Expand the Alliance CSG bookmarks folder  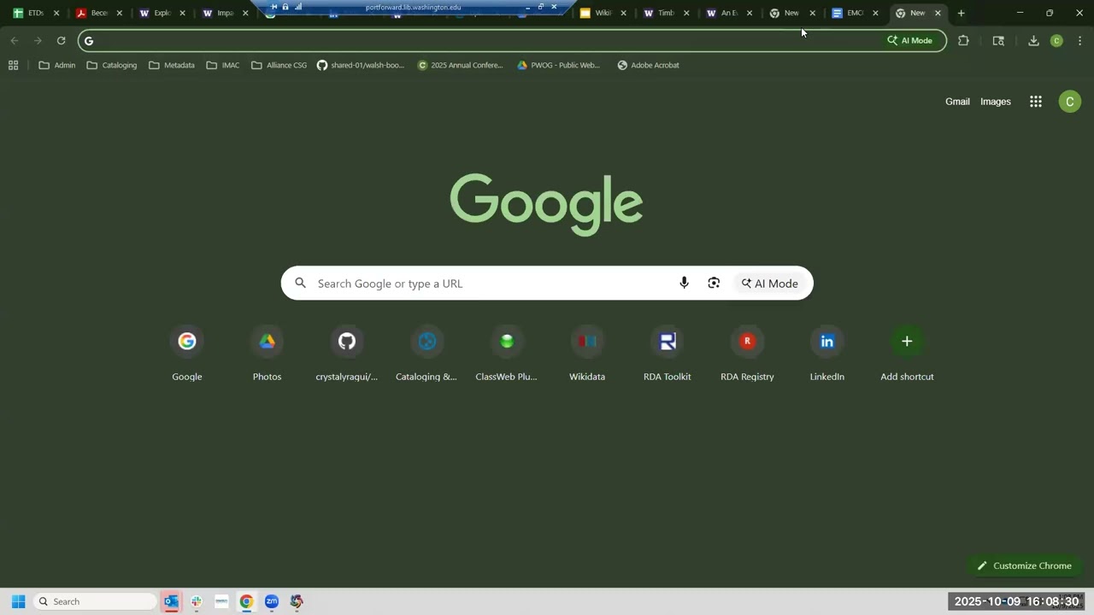(279, 65)
